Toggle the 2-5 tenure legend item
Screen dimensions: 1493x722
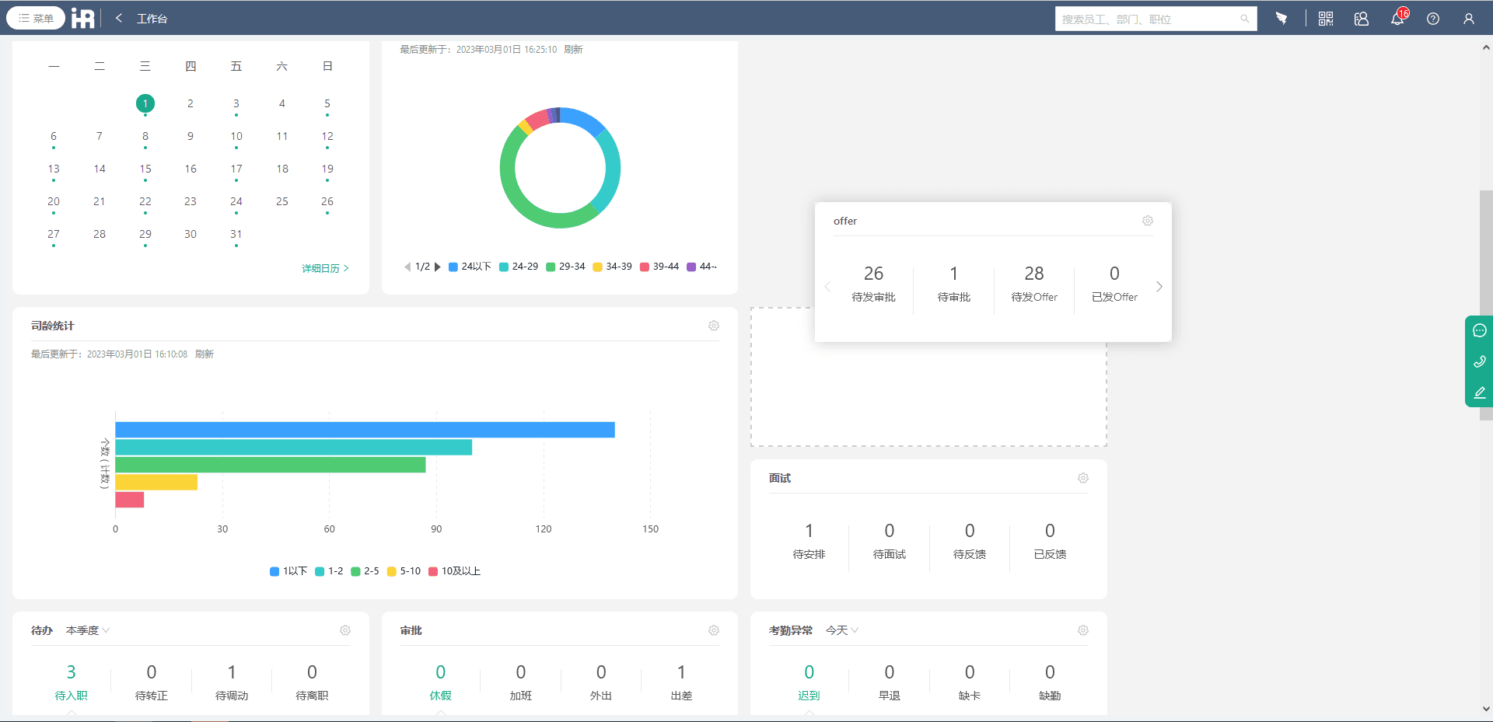pos(365,571)
